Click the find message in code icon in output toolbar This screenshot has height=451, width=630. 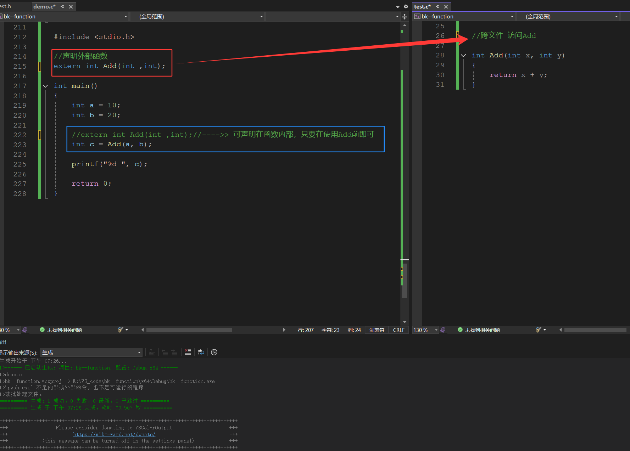(152, 352)
